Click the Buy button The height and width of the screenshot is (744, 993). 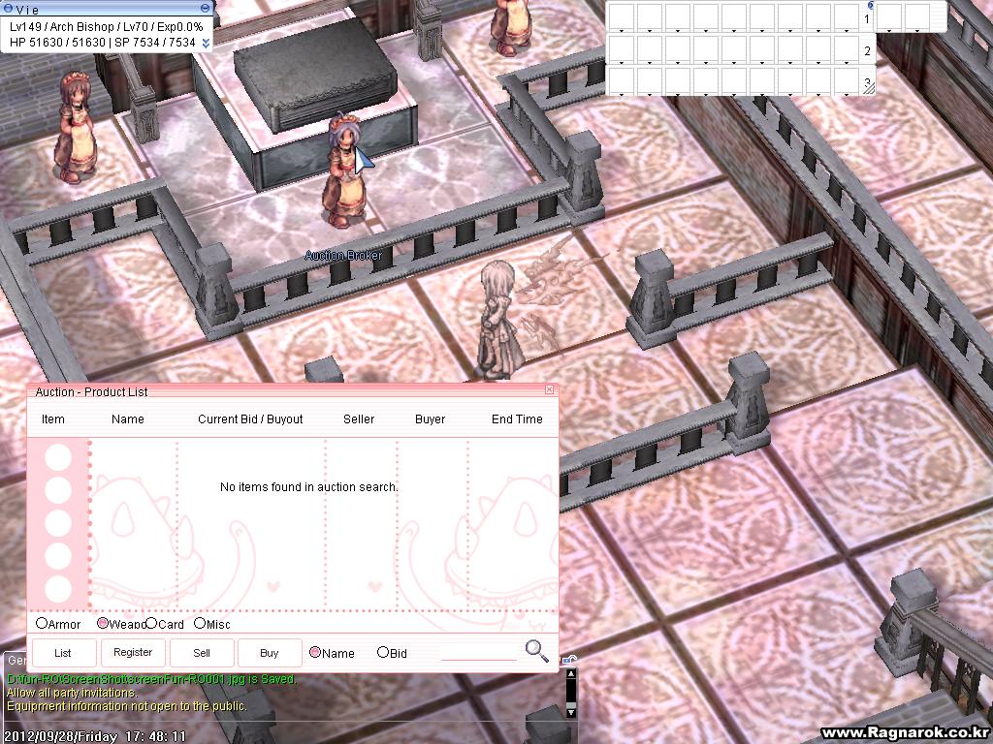tap(270, 653)
